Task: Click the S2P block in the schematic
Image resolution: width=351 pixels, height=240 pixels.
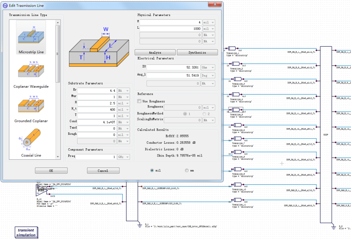Action: (326, 135)
